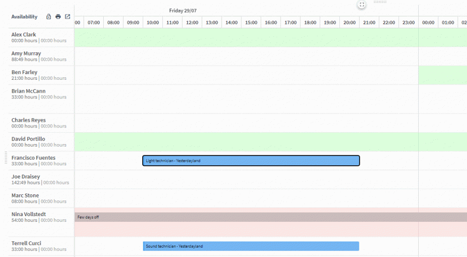Screen dimensions: 467x257
Task: Click Marc Stone's 08:00 hours value
Action: pos(24,202)
